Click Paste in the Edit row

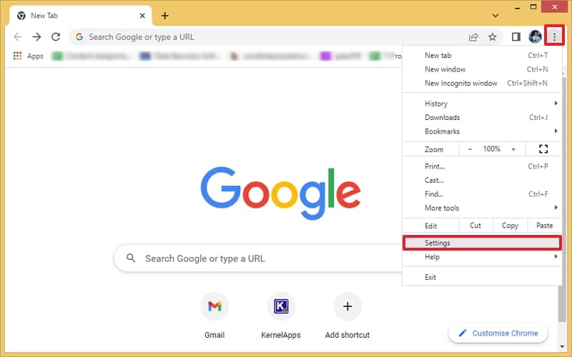pos(544,226)
